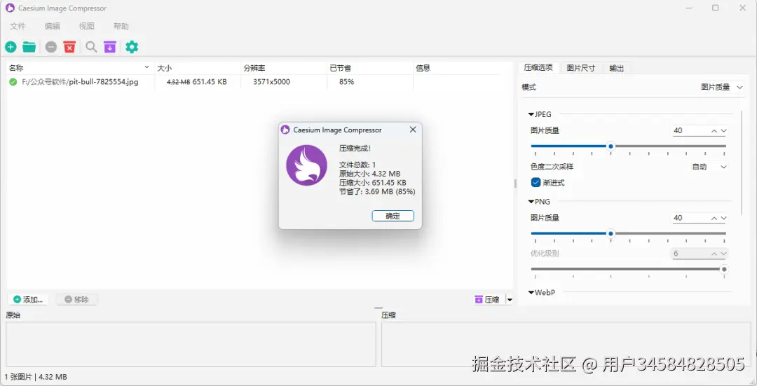Viewport: 757px width, 386px height.
Task: Click the 移除 button below the list
Action: (77, 300)
